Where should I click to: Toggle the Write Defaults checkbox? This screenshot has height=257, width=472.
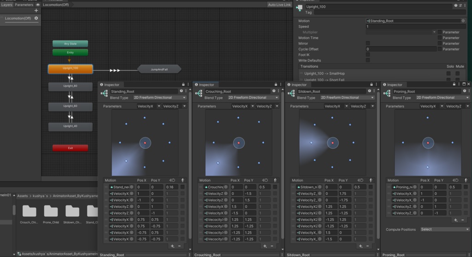click(368, 60)
